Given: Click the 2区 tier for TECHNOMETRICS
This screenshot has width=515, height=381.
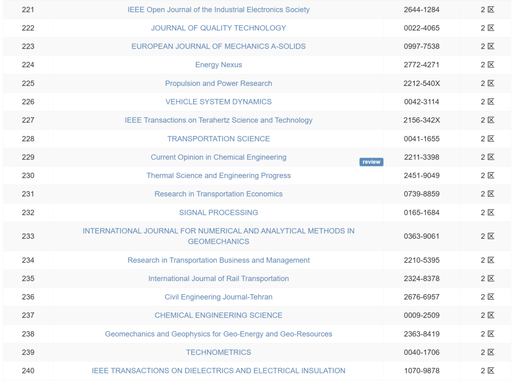Looking at the screenshot, I should [487, 352].
